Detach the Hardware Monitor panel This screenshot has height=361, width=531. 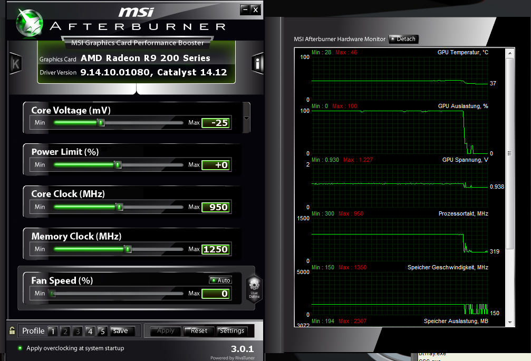tap(404, 39)
